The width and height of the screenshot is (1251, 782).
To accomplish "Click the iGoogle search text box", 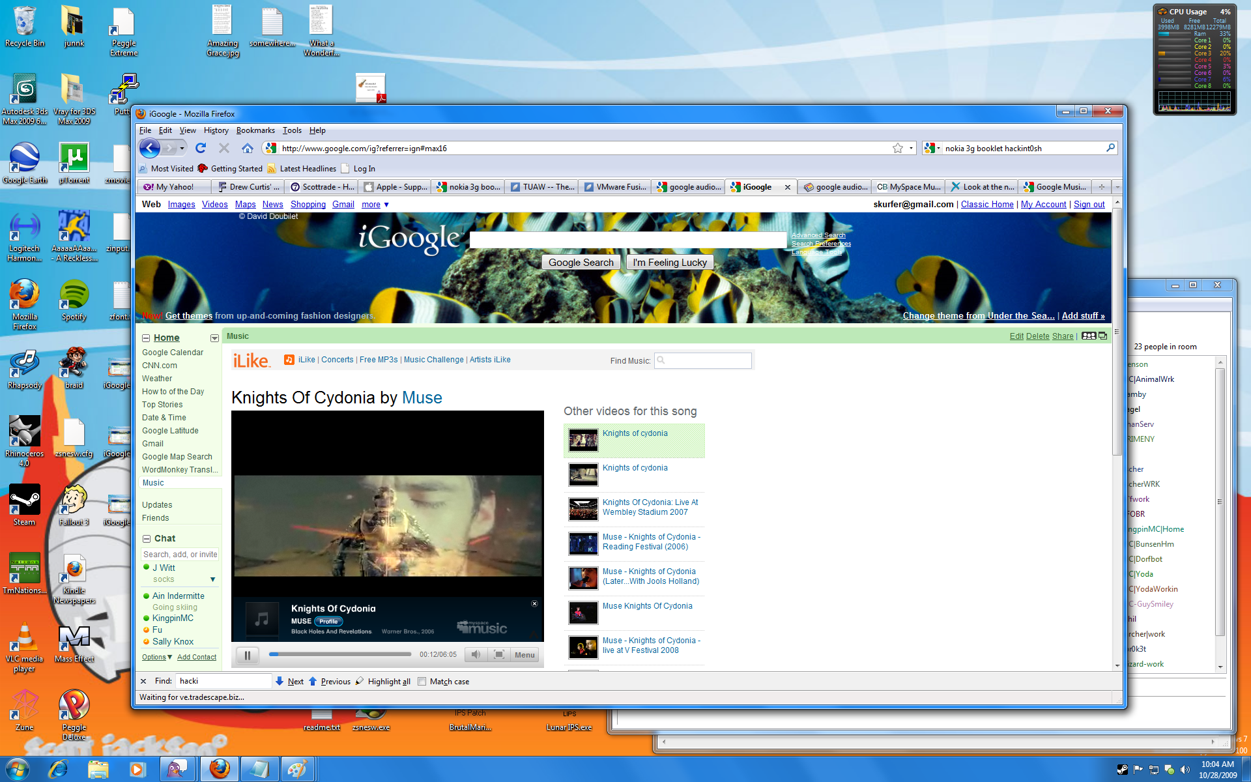I will click(x=628, y=240).
